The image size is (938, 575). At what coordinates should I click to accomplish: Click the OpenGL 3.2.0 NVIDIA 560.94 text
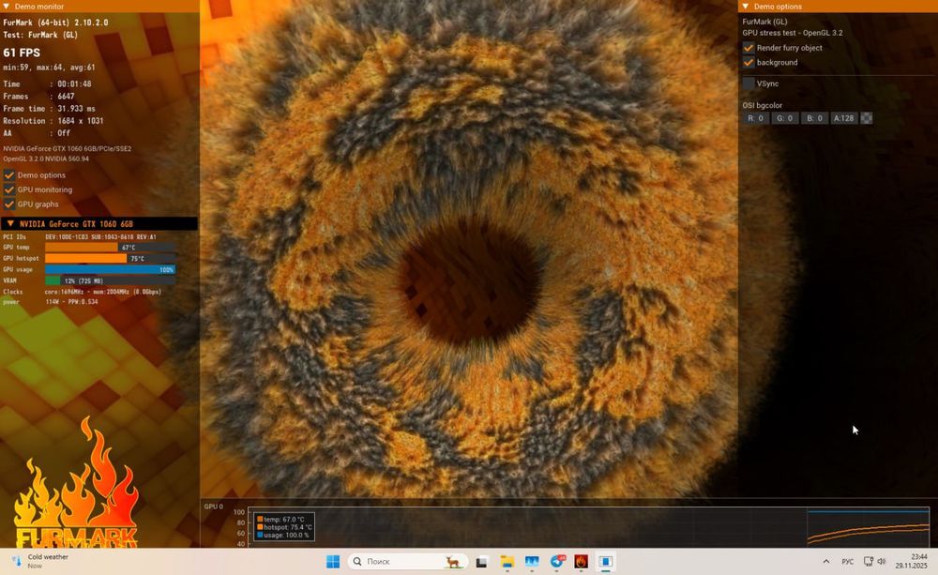[46, 159]
